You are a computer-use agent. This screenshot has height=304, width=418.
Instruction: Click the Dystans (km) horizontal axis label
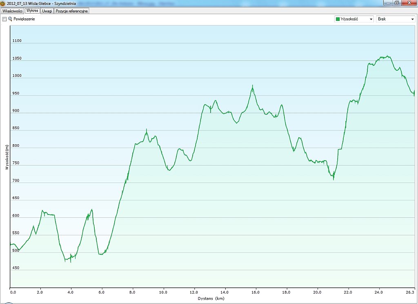[211, 298]
